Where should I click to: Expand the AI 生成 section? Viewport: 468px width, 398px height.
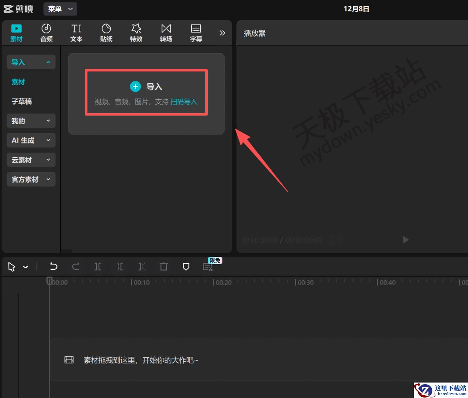pos(31,140)
